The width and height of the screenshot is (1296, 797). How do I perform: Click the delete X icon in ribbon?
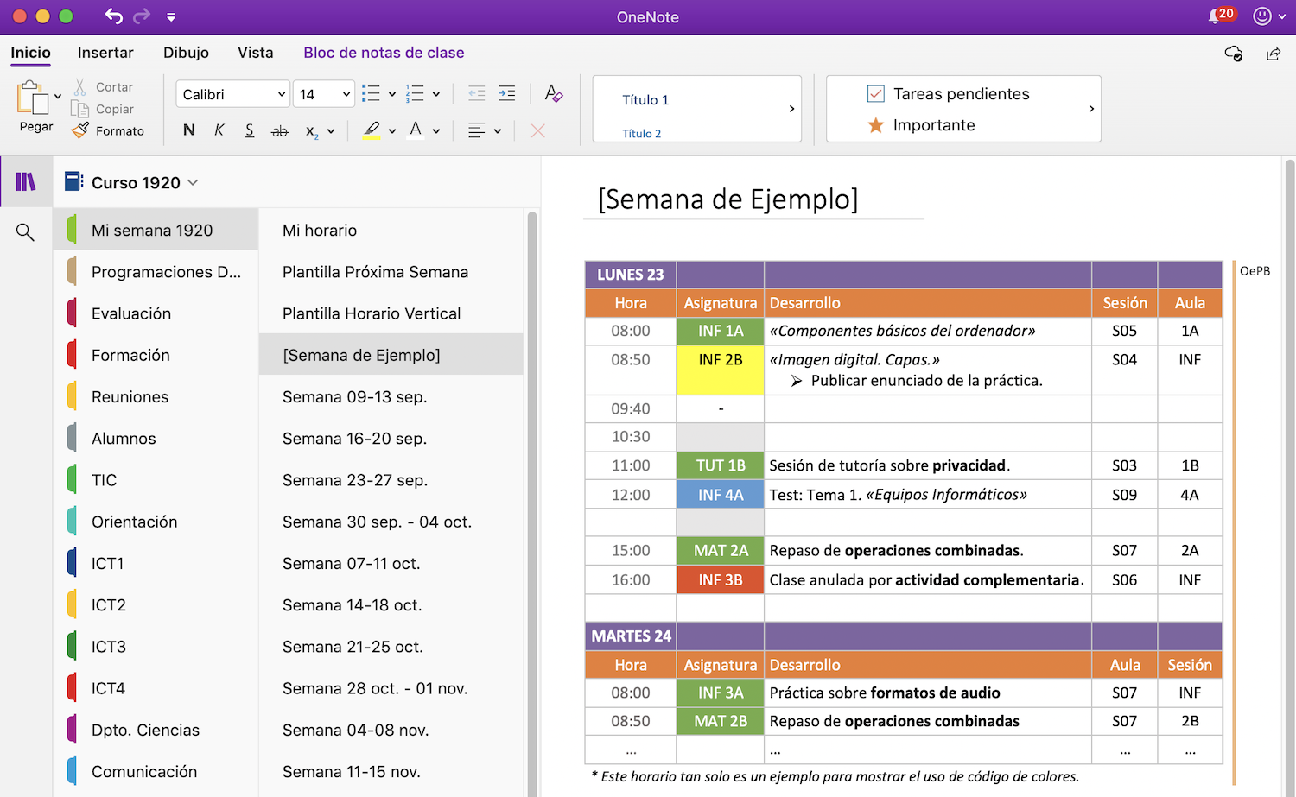point(538,130)
